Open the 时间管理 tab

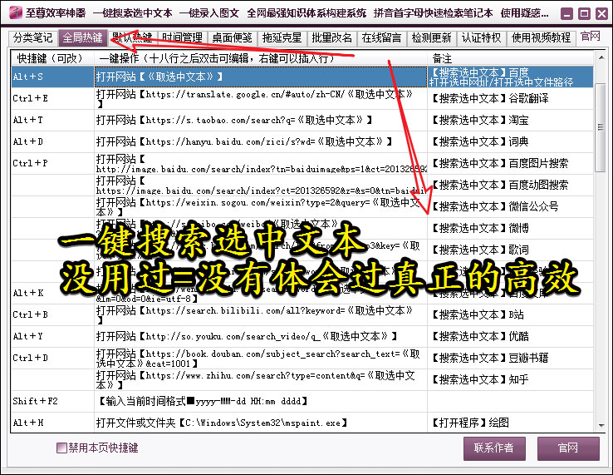[x=182, y=37]
